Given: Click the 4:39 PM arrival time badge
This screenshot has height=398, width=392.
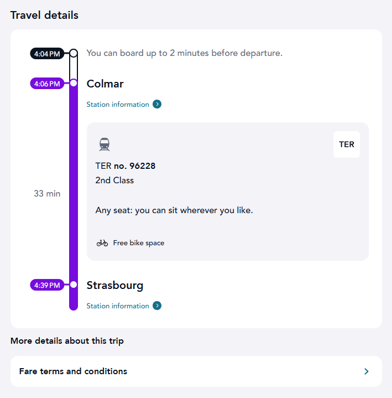Looking at the screenshot, I should click(47, 285).
